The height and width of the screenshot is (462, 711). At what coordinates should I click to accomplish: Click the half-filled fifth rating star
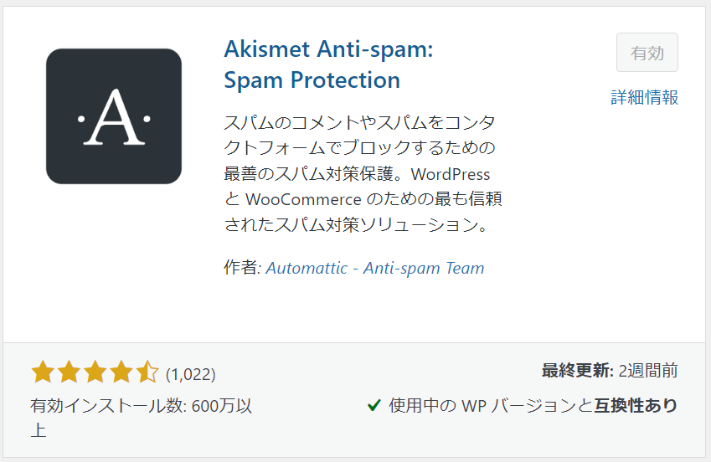tap(148, 372)
